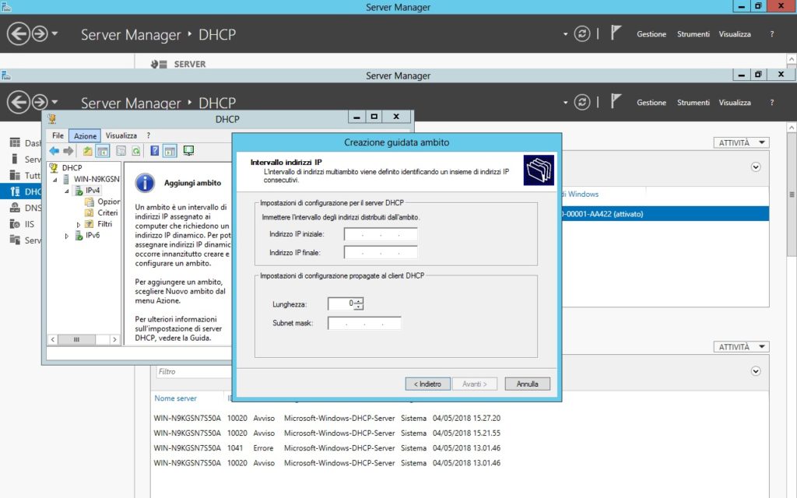Image resolution: width=797 pixels, height=498 pixels.
Task: Open the lower ATTIVITÀ dropdown
Action: tap(741, 347)
